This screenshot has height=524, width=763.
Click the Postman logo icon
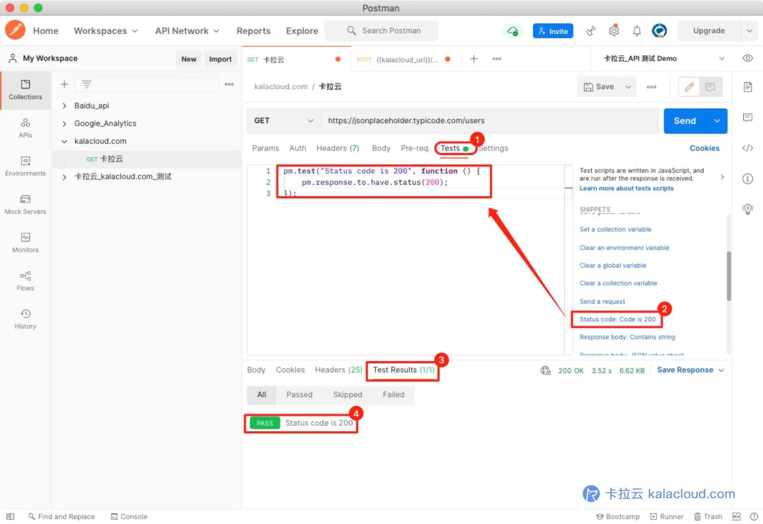click(15, 30)
